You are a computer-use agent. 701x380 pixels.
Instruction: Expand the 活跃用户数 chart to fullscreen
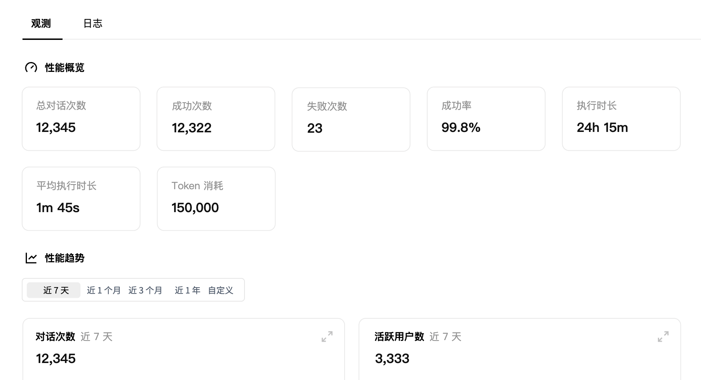click(663, 337)
